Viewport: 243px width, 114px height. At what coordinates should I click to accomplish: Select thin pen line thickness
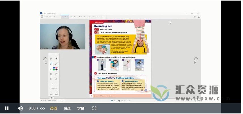(51, 68)
